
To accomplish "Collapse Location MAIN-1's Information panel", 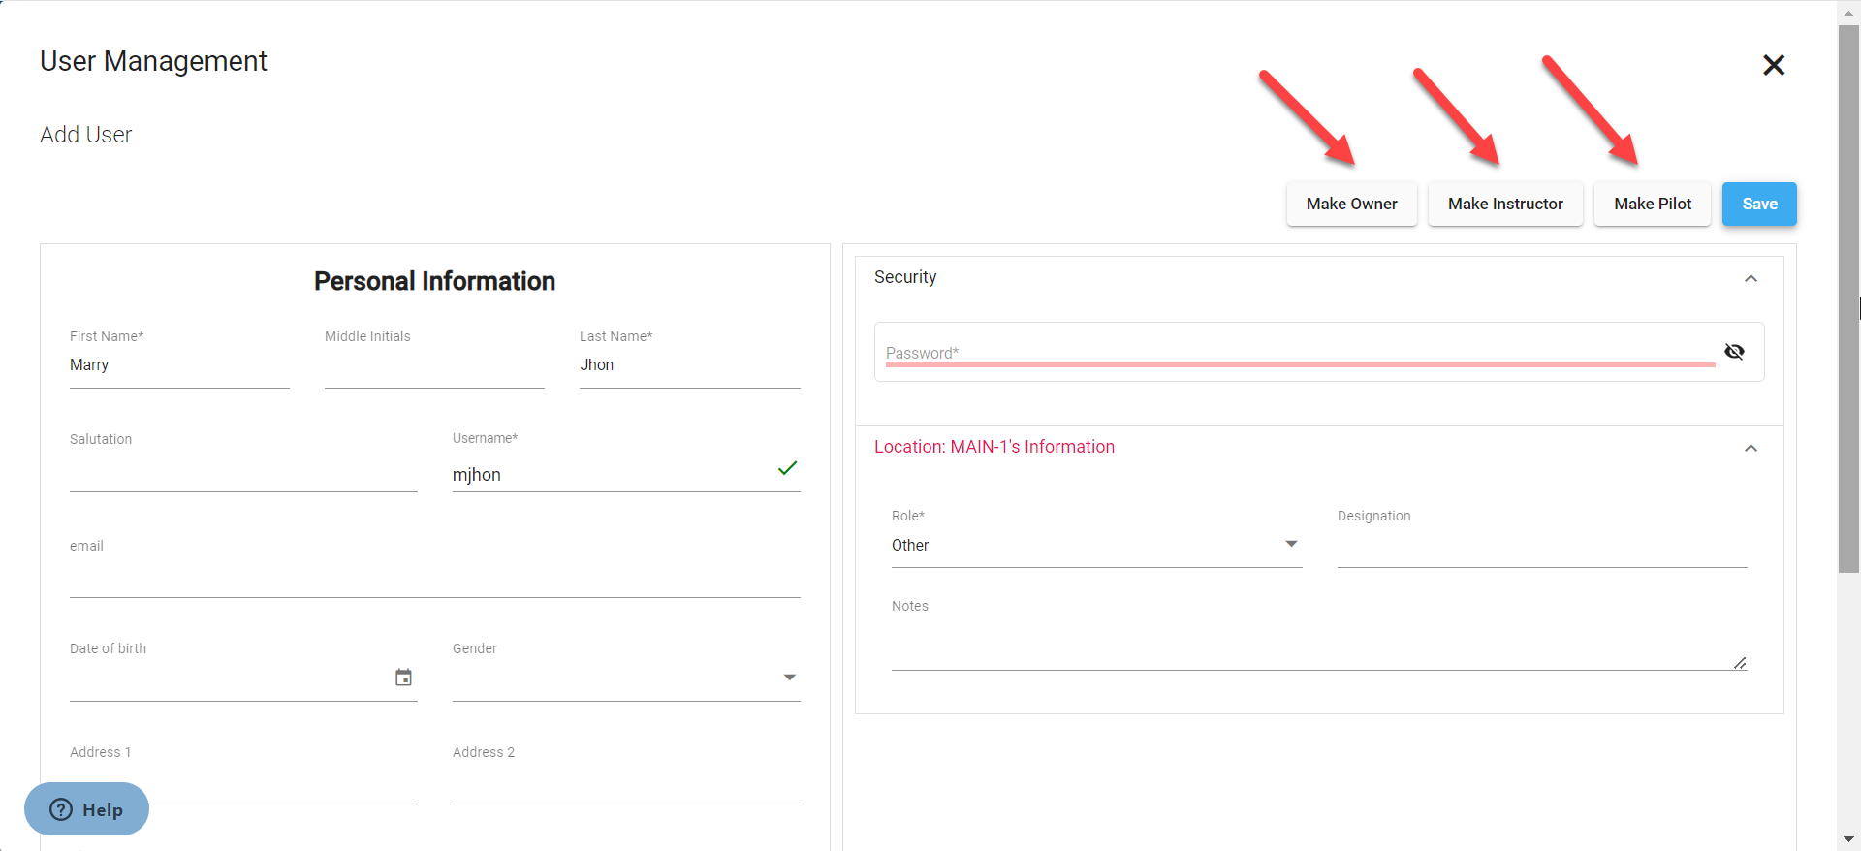I will pos(1751,448).
